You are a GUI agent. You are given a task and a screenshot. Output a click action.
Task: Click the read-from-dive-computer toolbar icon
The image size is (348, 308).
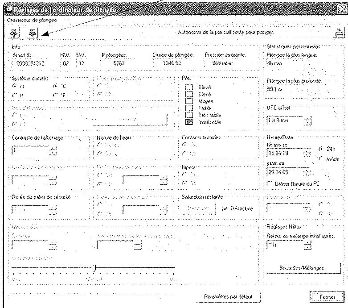[14, 33]
